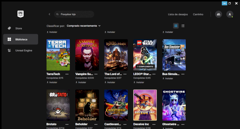Click the Unreal Engine logo icon
The image size is (240, 129).
(9, 50)
